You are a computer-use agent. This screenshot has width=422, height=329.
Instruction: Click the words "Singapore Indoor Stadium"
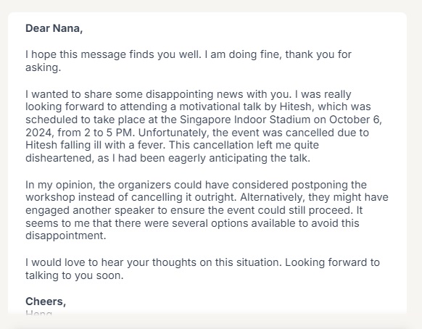coord(245,120)
